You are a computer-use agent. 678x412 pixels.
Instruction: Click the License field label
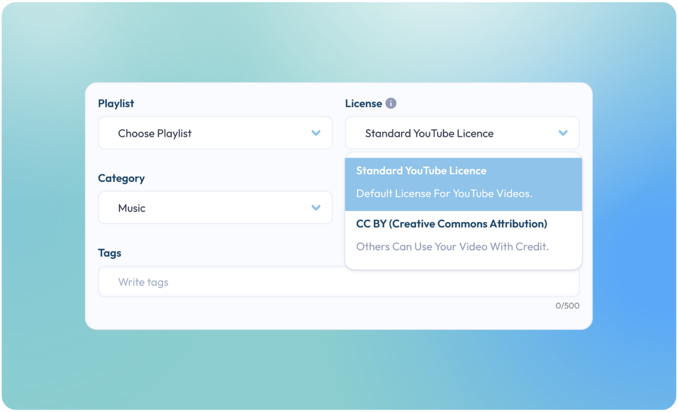[364, 104]
